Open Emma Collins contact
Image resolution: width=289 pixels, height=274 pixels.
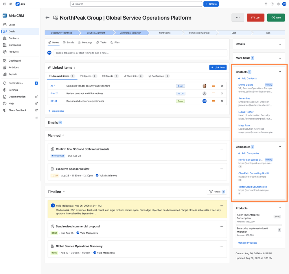click(x=246, y=85)
